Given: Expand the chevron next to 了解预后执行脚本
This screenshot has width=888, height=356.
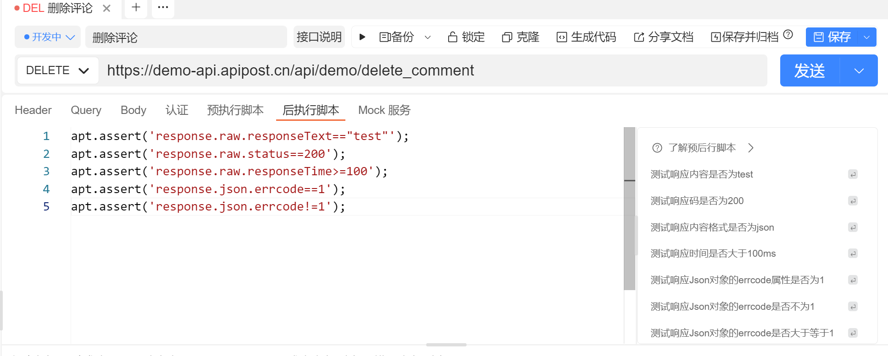Looking at the screenshot, I should click(751, 148).
